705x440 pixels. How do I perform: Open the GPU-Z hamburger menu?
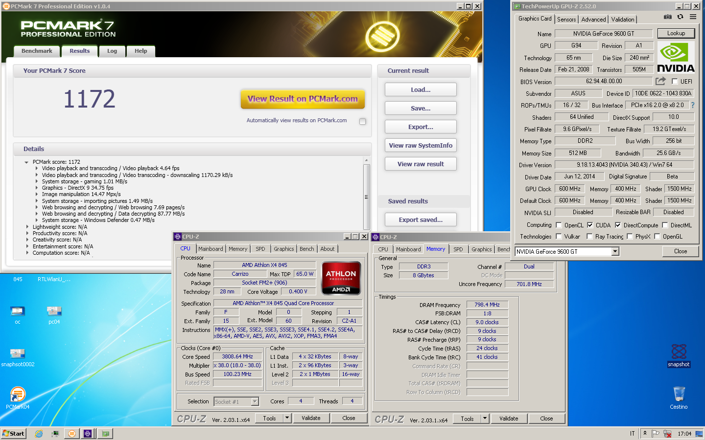coord(693,17)
